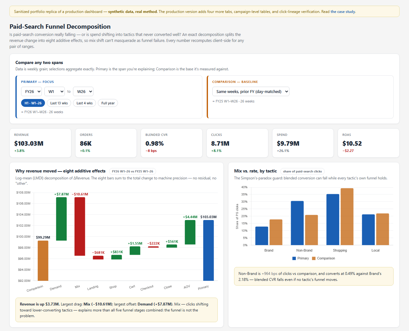Click the Clicks 8.71M card

[x=237, y=143]
